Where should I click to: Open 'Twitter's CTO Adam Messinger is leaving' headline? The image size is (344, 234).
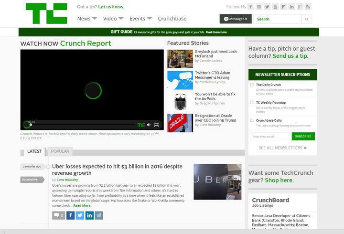coord(213,75)
